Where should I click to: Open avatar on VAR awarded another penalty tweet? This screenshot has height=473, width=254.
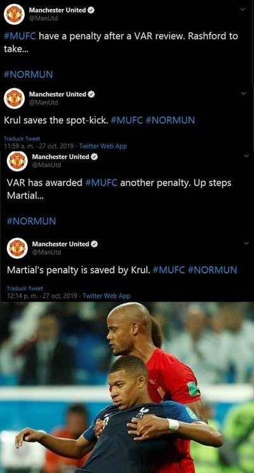click(17, 161)
